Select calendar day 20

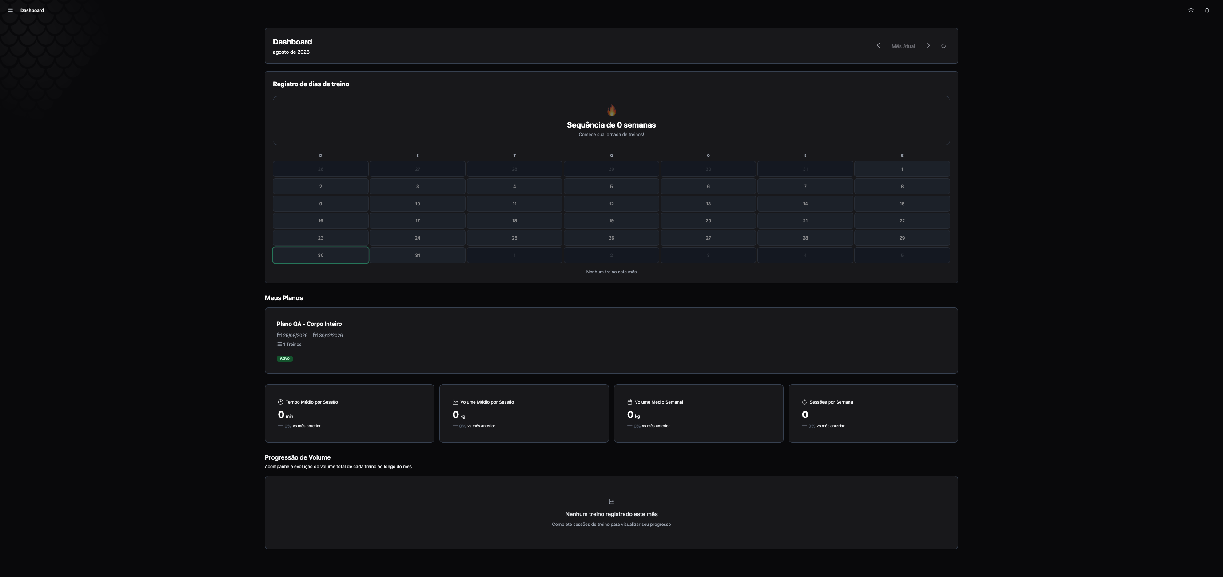(x=708, y=221)
